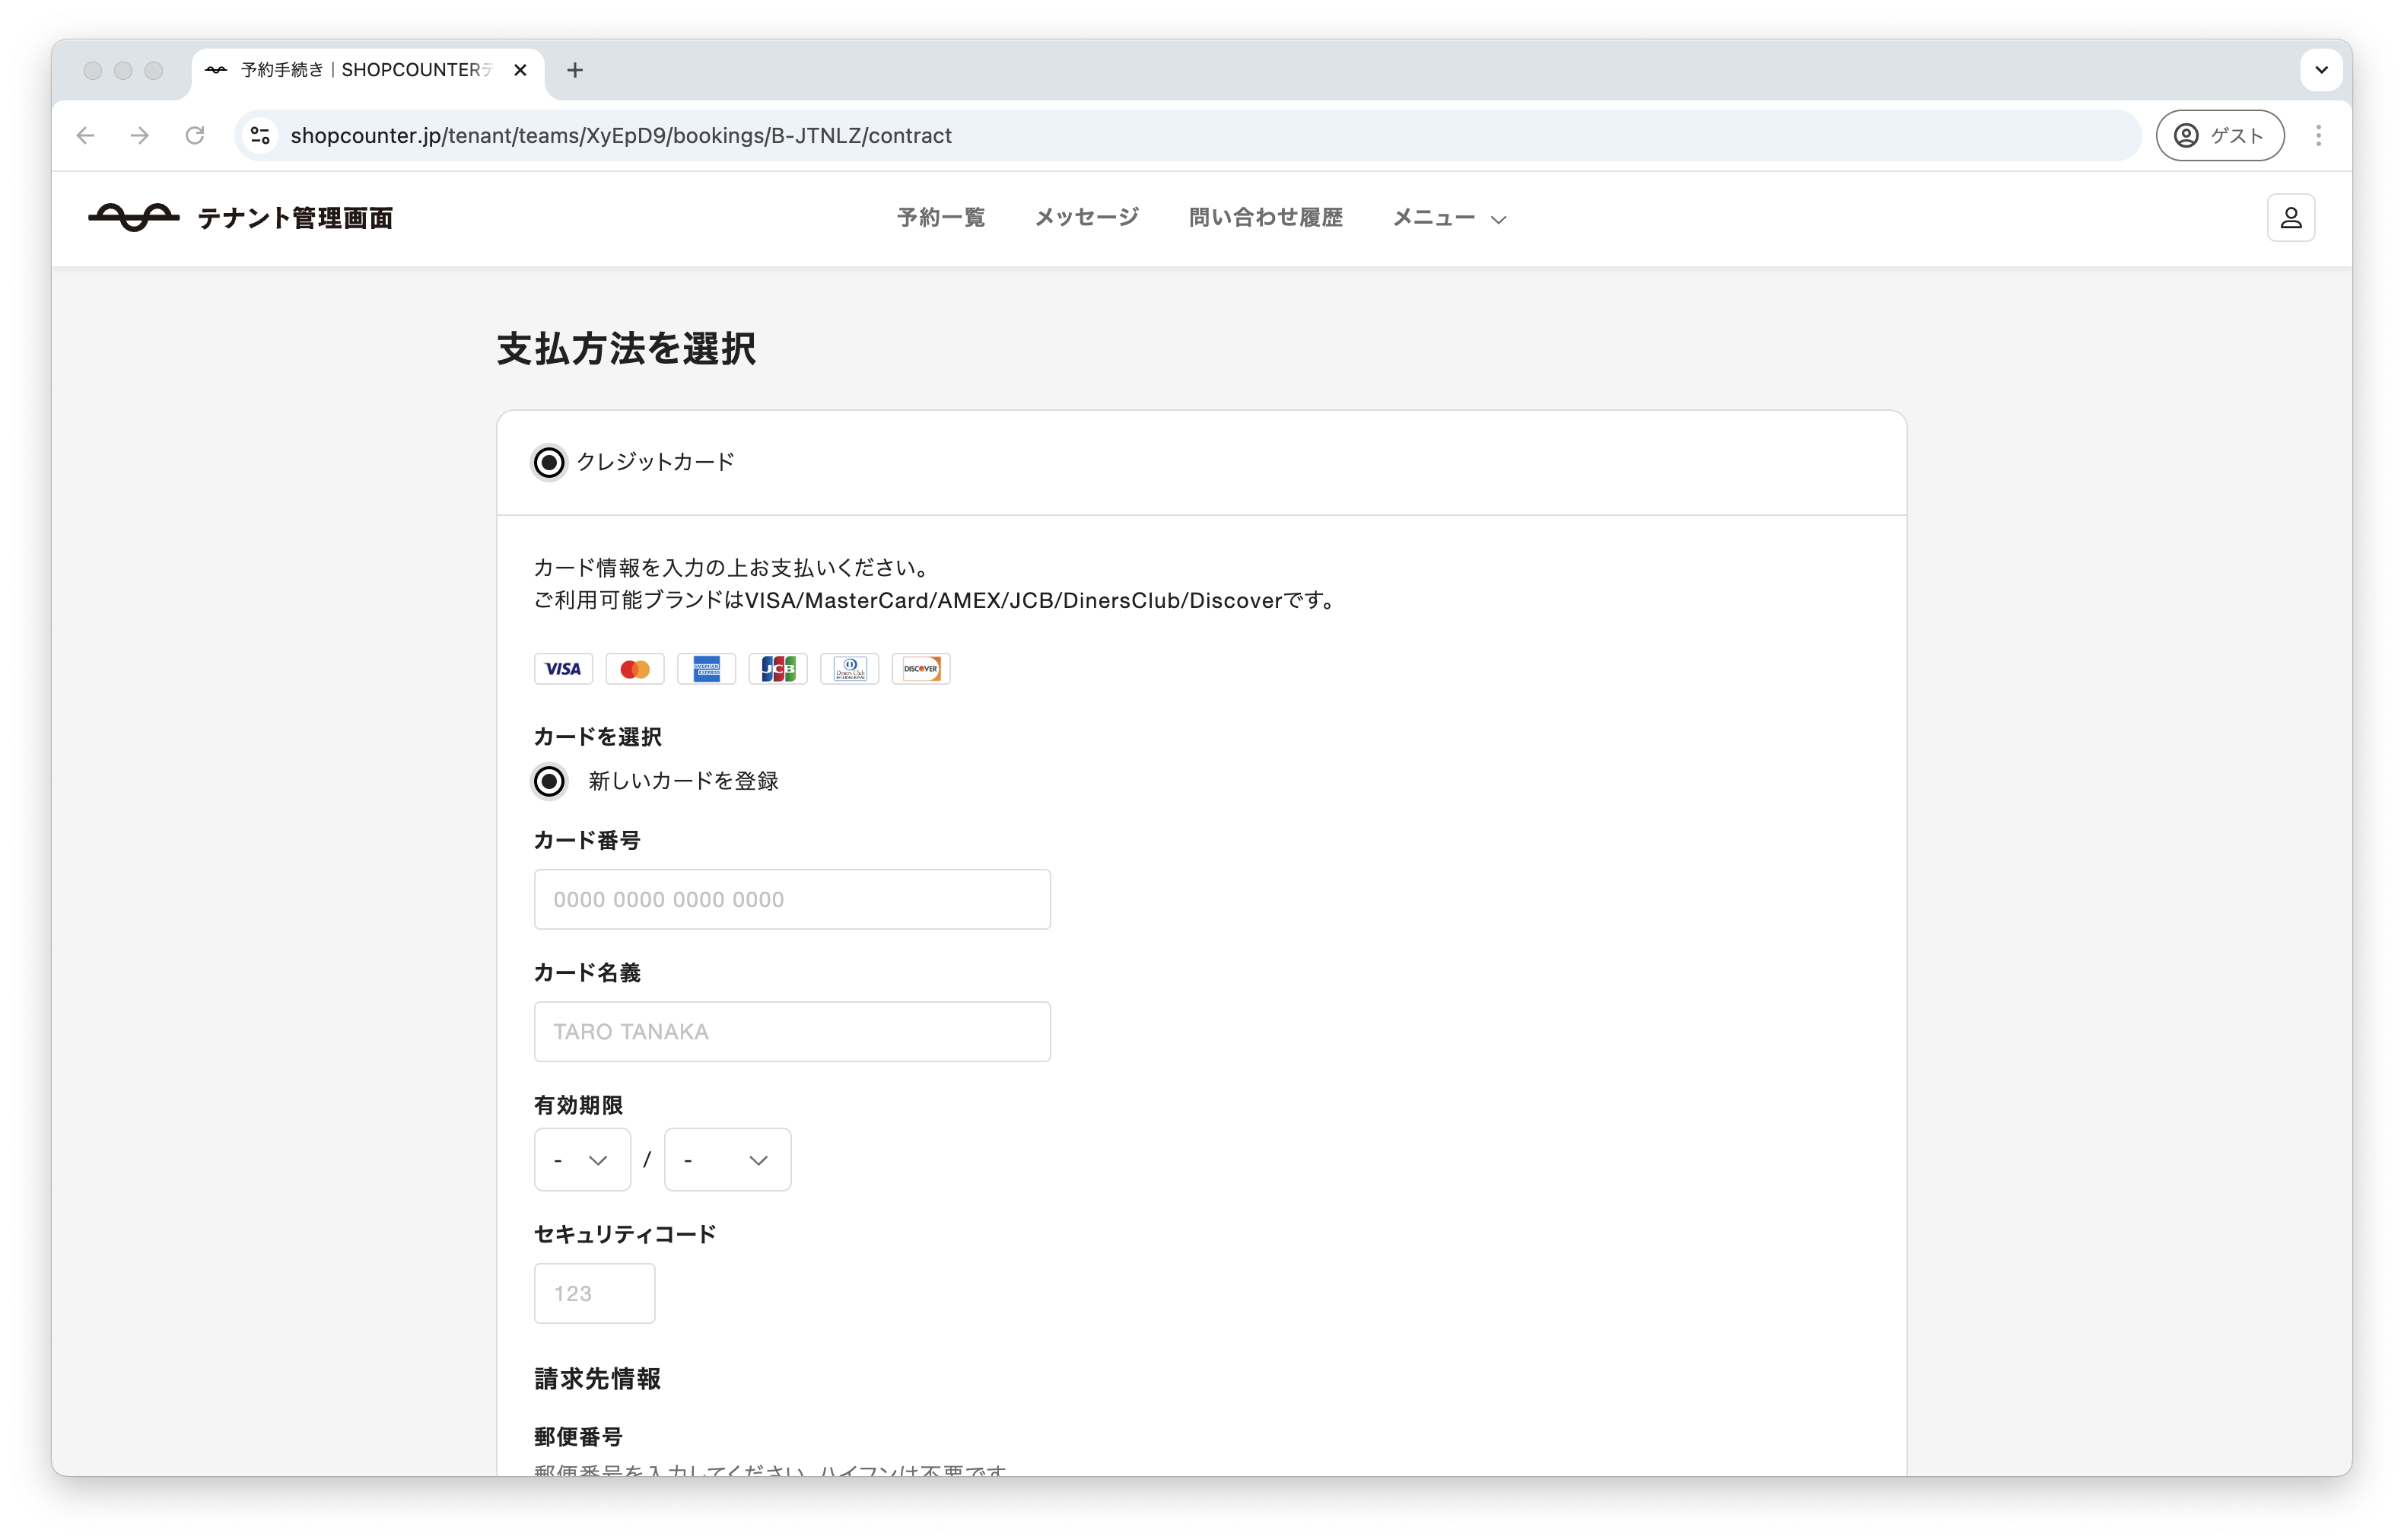The image size is (2404, 1540).
Task: Open 問い合わせ履歴 page
Action: [x=1265, y=217]
